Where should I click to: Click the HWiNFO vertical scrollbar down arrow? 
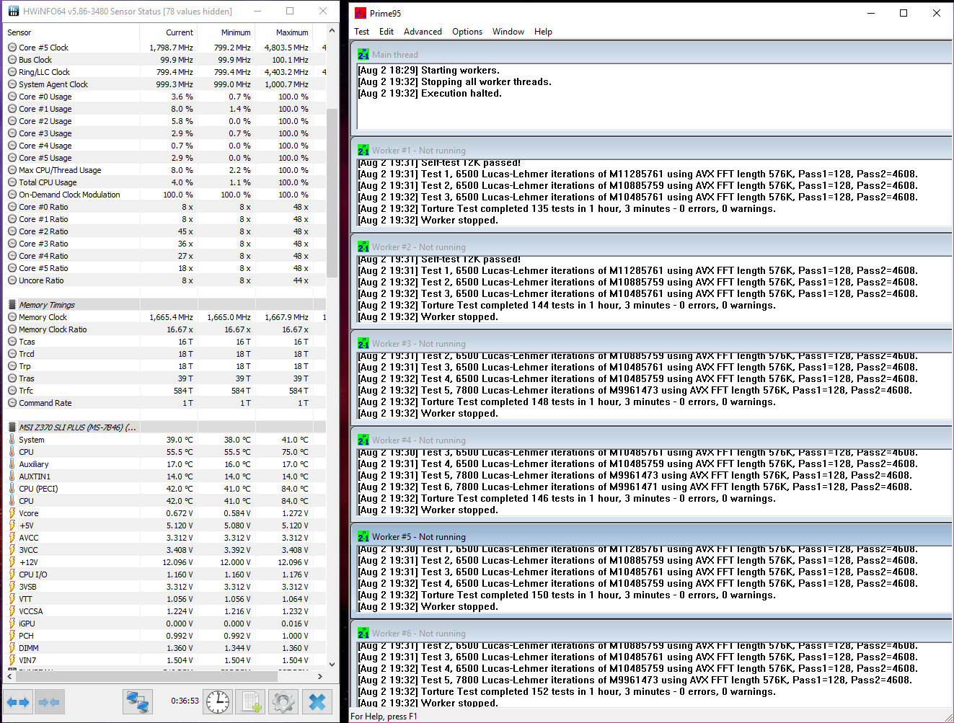(332, 665)
